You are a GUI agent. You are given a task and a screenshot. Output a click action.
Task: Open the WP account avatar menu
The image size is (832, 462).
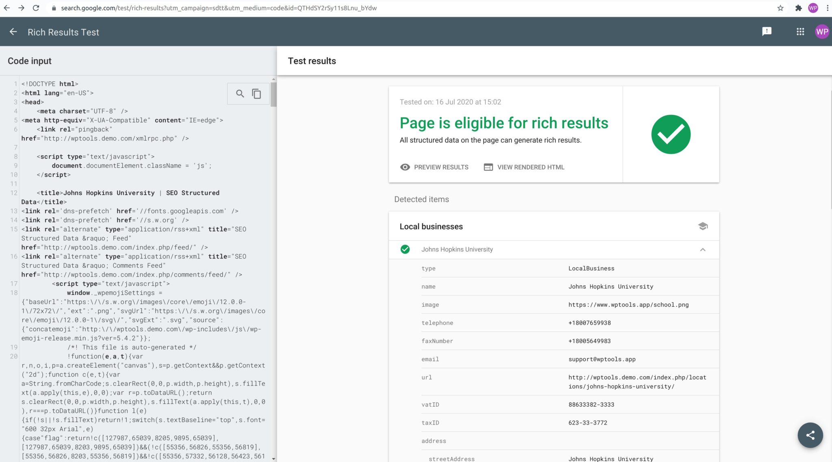(822, 31)
